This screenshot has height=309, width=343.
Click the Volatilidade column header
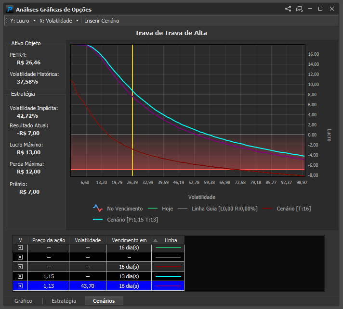[88, 240]
